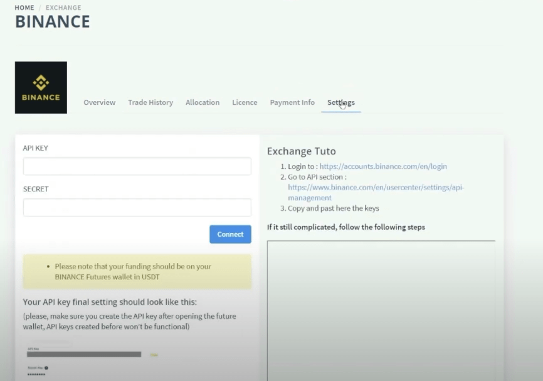Click 'If it still complicated' instruction text

pyautogui.click(x=346, y=227)
